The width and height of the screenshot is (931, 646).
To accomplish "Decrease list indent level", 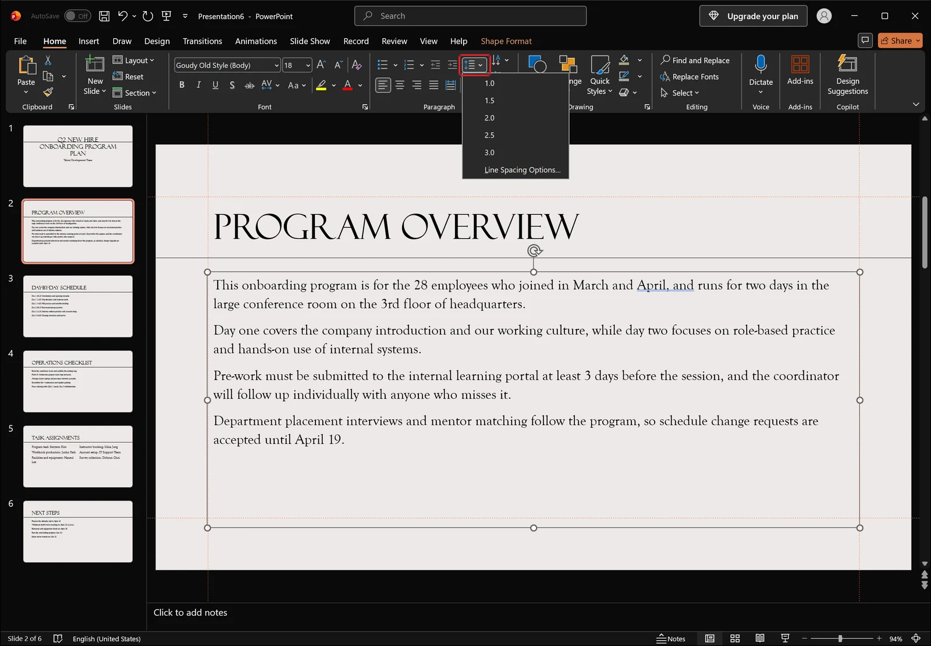I will click(x=435, y=65).
